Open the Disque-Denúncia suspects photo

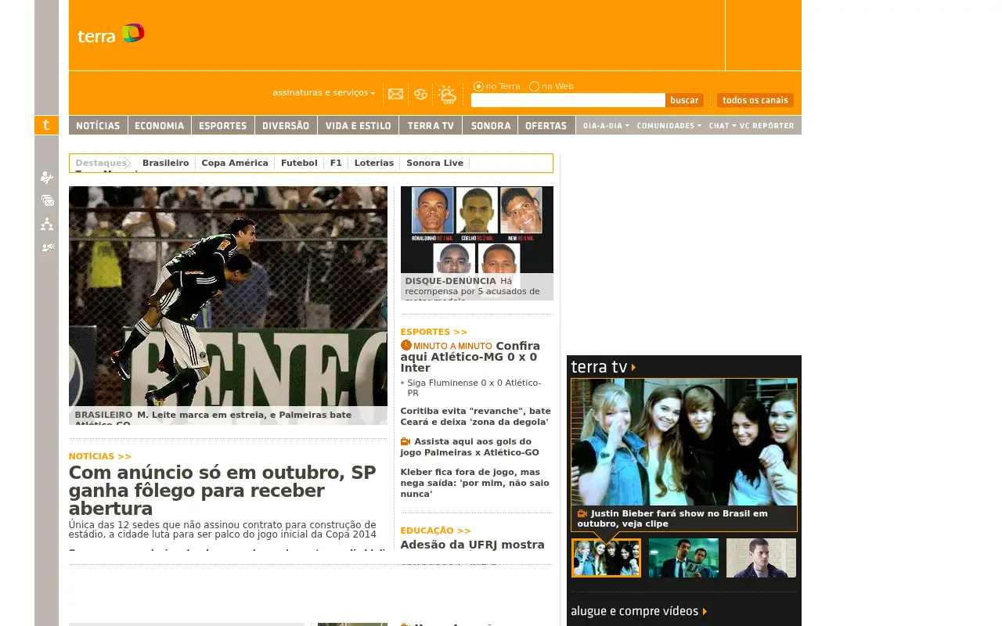477,243
